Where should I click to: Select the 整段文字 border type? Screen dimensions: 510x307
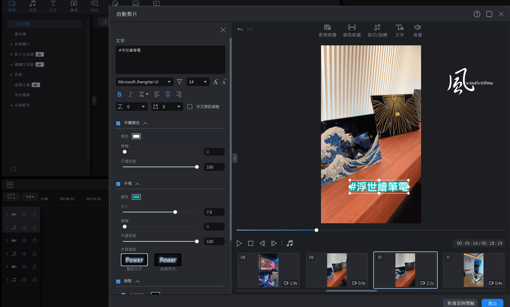[x=134, y=260]
